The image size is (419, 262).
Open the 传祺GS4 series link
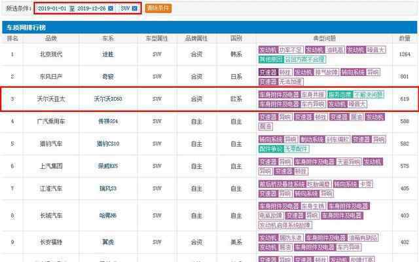[x=108, y=121]
